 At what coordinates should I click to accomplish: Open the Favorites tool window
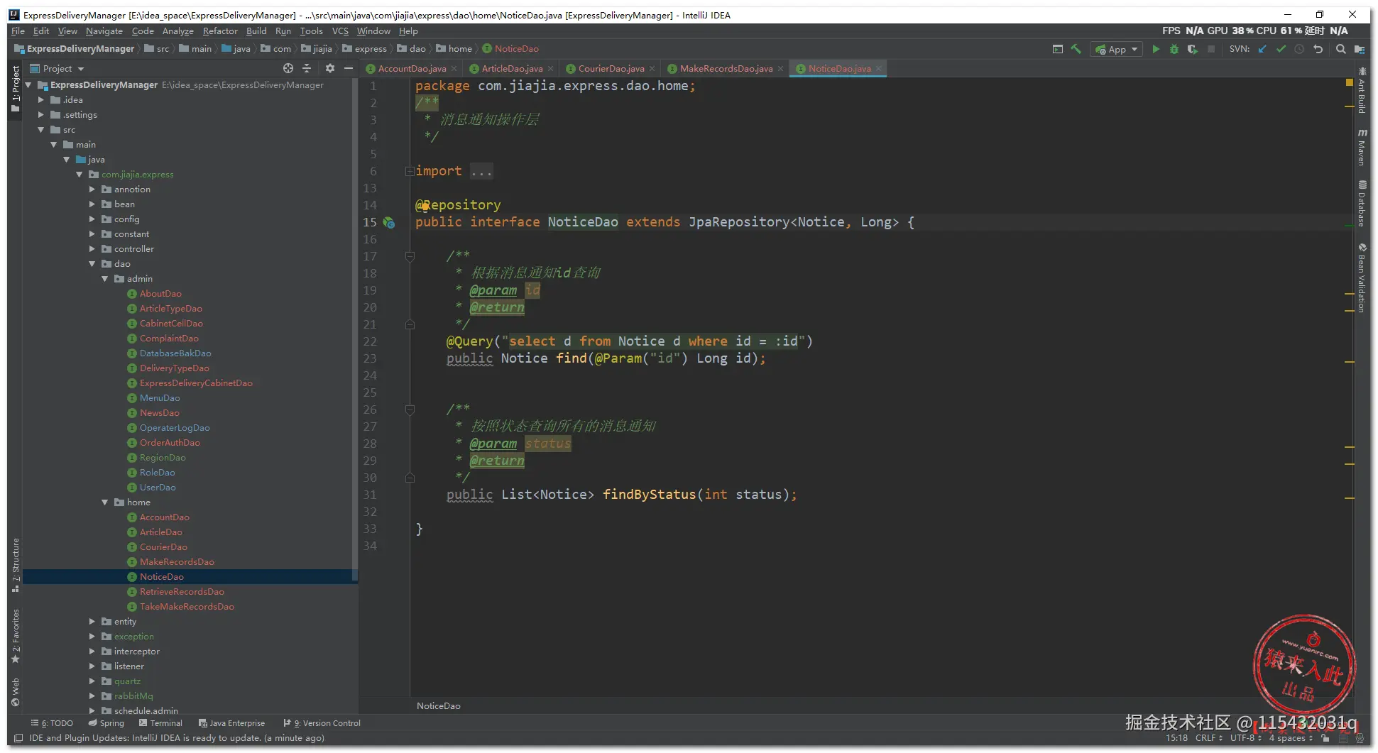[x=15, y=636]
